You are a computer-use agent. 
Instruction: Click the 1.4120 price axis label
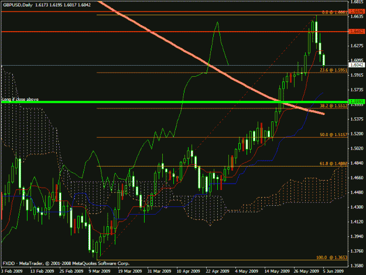357,222
